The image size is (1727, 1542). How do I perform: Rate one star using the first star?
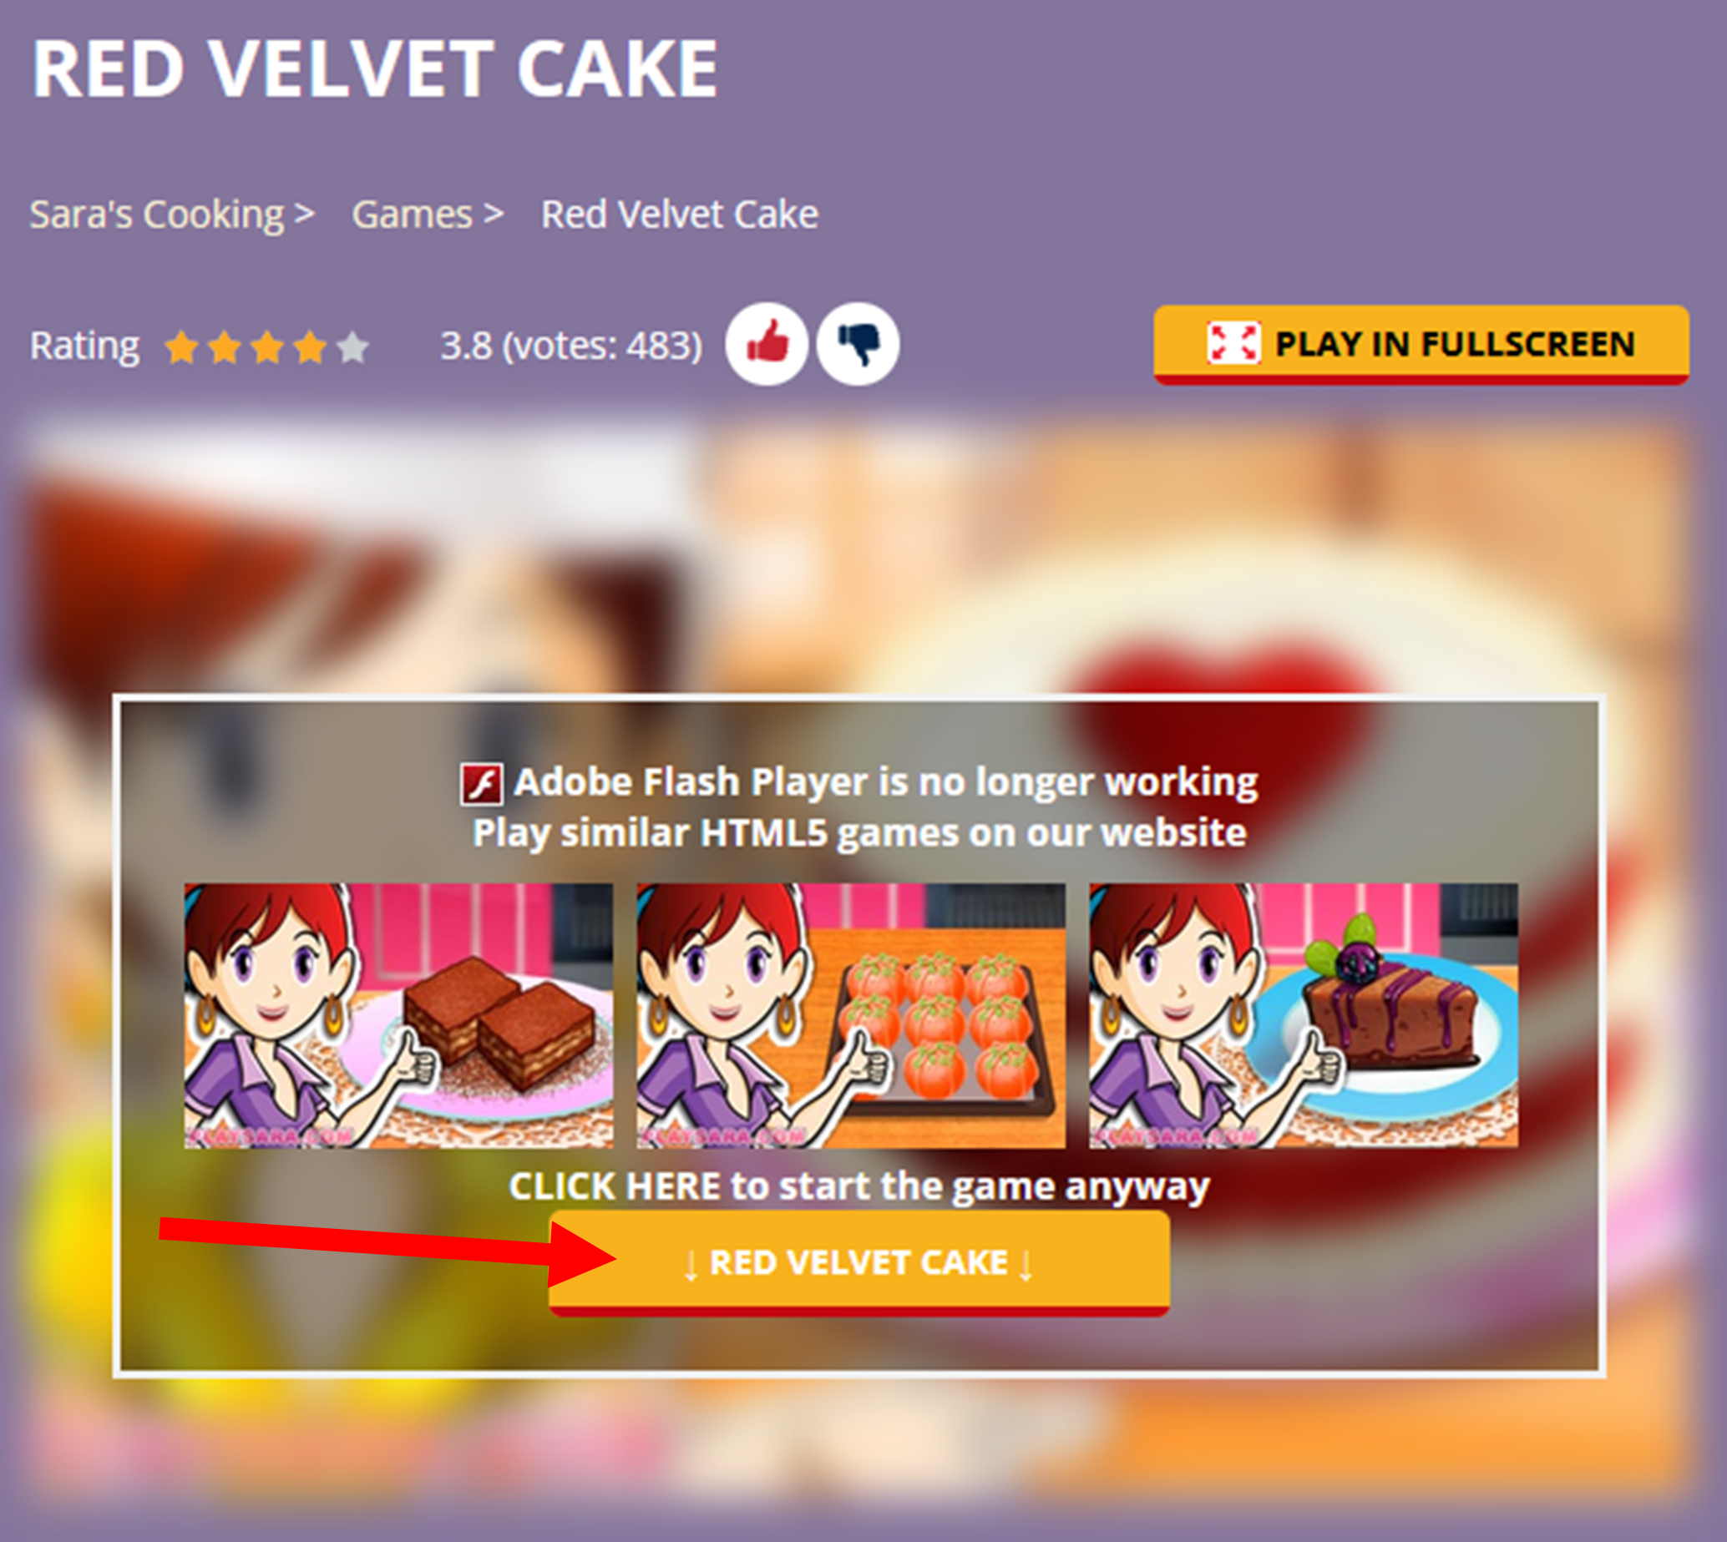pyautogui.click(x=181, y=347)
